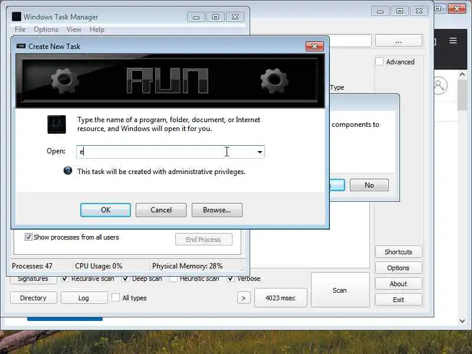Image resolution: width=472 pixels, height=354 pixels.
Task: Open Task Manager File menu
Action: pos(20,29)
